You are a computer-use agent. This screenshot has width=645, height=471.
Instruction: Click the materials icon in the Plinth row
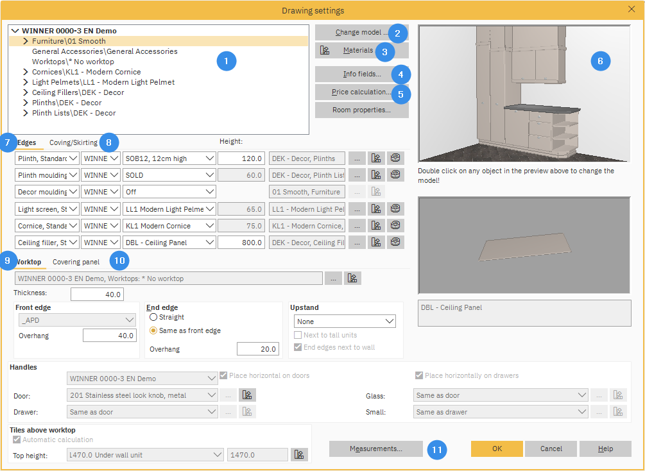[x=376, y=158]
